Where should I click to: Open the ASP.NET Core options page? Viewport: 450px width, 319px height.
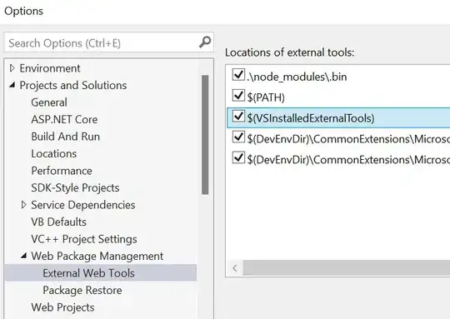point(64,119)
